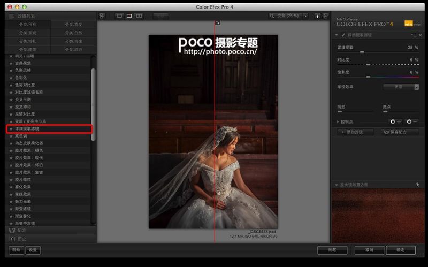Click the 添加滤镜 add filter button

pyautogui.click(x=355, y=132)
